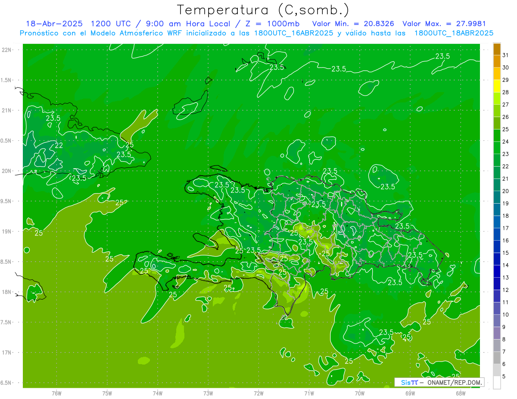Image resolution: width=517 pixels, height=399 pixels.
Task: Pick the yellow swatch between 28 and 29
Action: [497, 86]
